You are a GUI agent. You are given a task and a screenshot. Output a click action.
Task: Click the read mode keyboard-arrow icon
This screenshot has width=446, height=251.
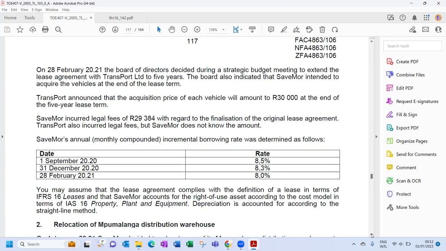(x=252, y=30)
